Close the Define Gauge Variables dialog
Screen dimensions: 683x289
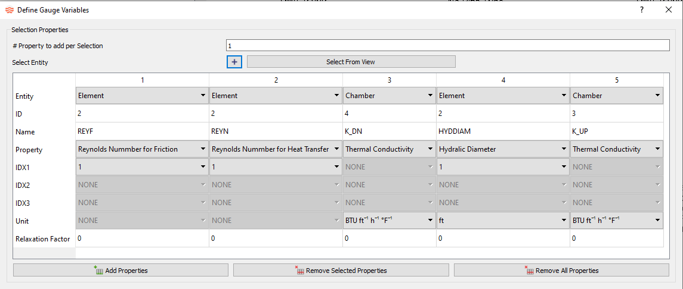[668, 10]
